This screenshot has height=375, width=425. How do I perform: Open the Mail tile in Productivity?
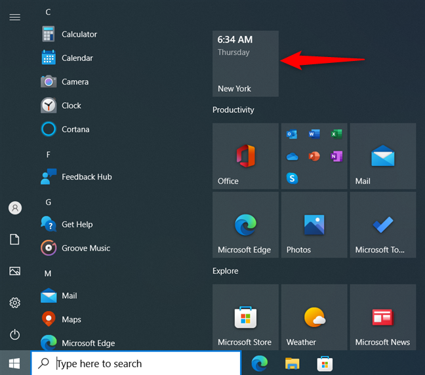[x=383, y=156]
